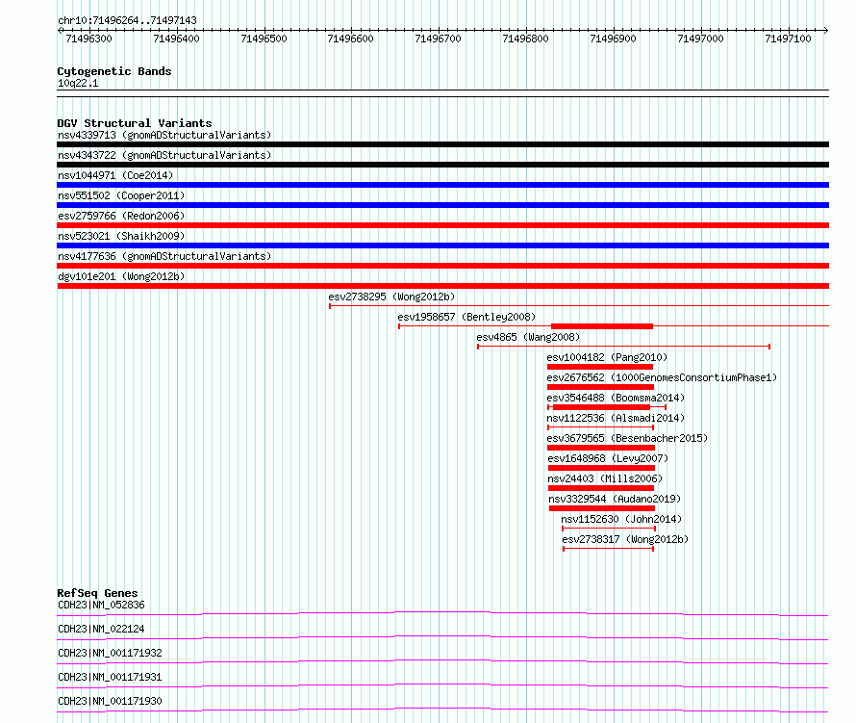This screenshot has height=723, width=856.
Task: Click the magenta line under CDH23|NM_052836
Action: click(x=442, y=613)
